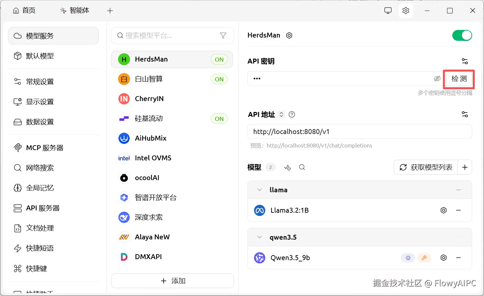
Task: Collapse the qwen3.5 model group
Action: 260,237
